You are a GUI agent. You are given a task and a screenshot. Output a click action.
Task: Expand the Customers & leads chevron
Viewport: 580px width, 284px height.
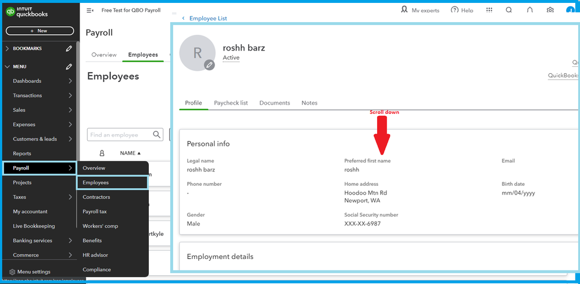click(x=70, y=139)
